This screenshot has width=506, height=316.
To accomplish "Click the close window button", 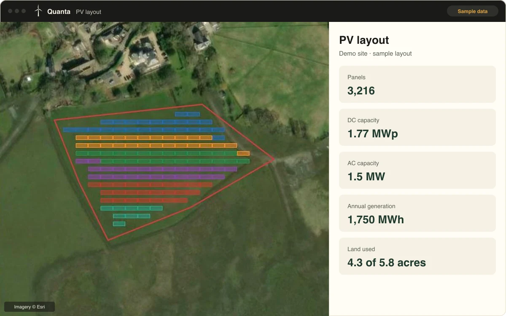I will [x=10, y=11].
